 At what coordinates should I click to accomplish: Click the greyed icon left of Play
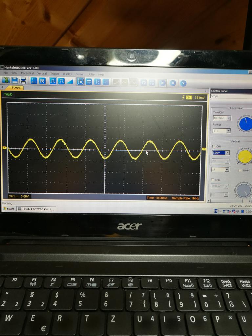pyautogui.click(x=152, y=83)
